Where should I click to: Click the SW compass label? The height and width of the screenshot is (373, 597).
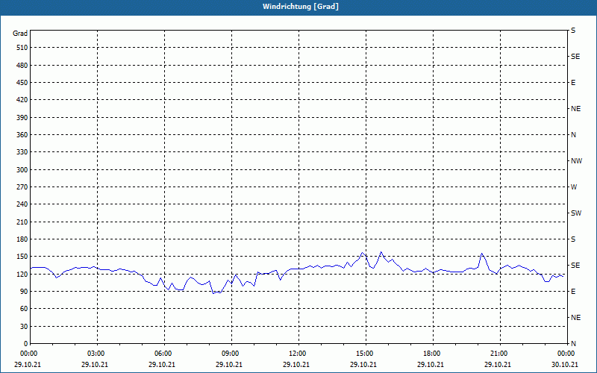coord(576,213)
